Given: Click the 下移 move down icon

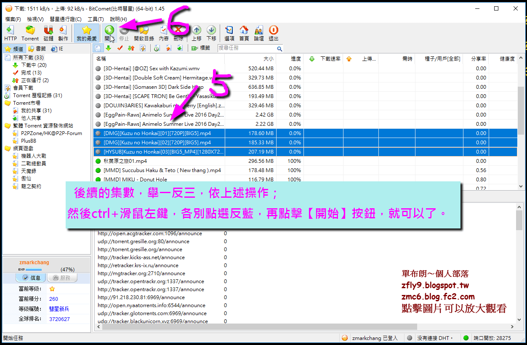Looking at the screenshot, I should tap(211, 33).
